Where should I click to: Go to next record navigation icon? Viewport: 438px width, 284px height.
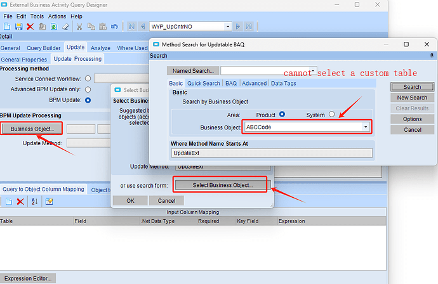[x=237, y=27]
